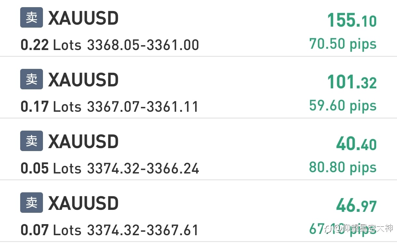Screen dimensions: 397x243
Task: Click the price range 3374.32-3367.61
Action: tap(143, 230)
